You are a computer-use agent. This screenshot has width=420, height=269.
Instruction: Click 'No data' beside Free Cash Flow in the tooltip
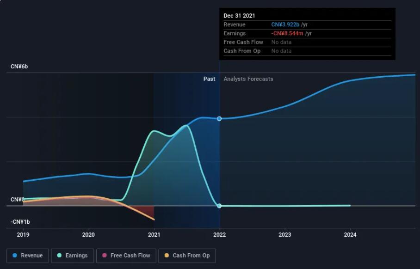click(281, 42)
